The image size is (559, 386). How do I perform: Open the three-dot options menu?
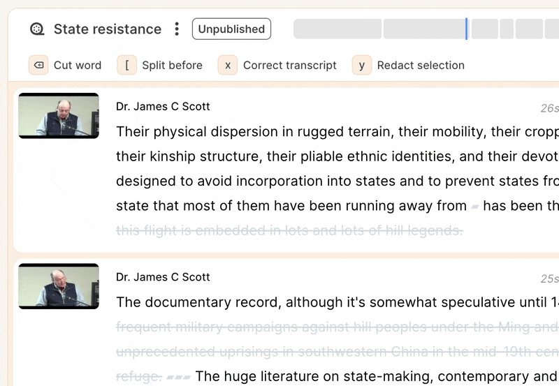(177, 29)
